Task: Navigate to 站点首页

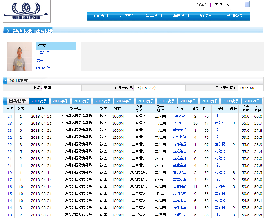Action: tap(127, 16)
